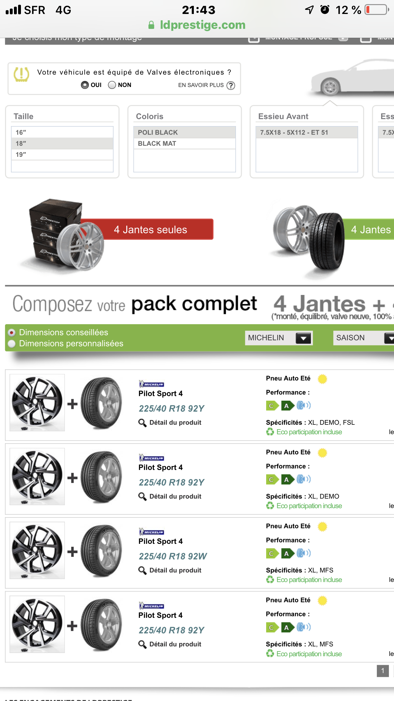
Task: Select BLACK MAT in Coloris list
Action: (185, 144)
